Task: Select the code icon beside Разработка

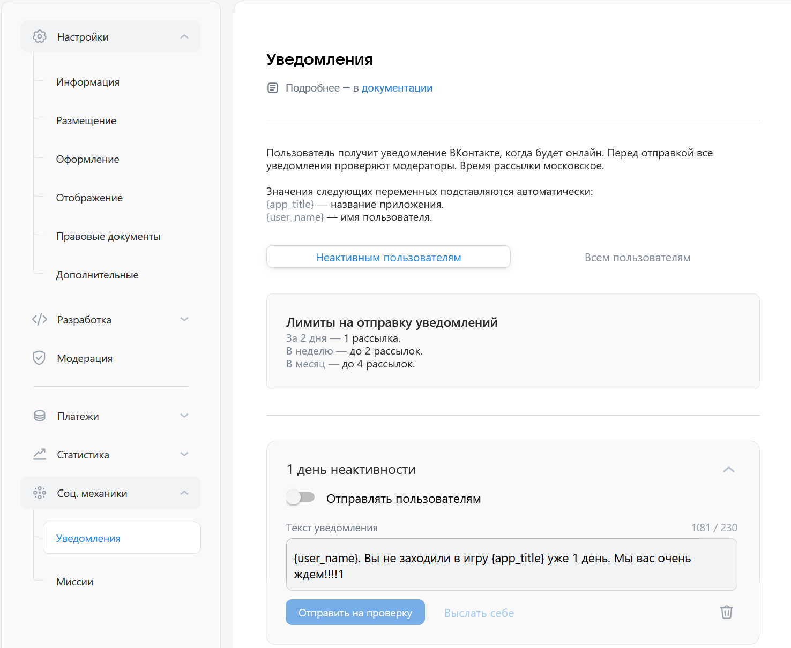Action: click(x=40, y=319)
